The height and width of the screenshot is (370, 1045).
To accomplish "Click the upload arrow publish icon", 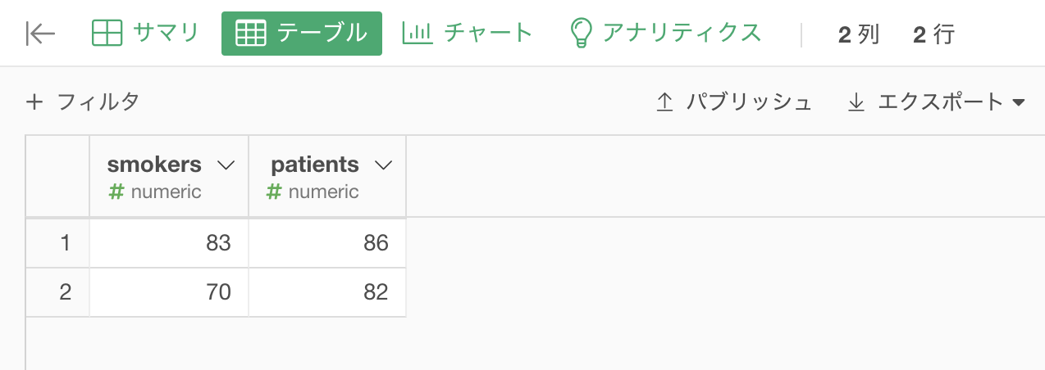I will (x=664, y=102).
